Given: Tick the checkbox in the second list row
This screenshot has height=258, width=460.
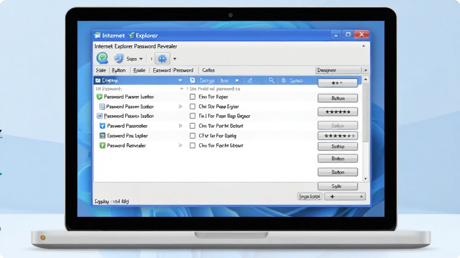Looking at the screenshot, I should pyautogui.click(x=192, y=107).
